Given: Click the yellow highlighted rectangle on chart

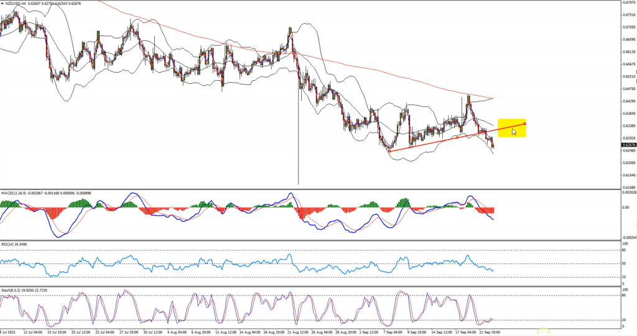Looking at the screenshot, I should pyautogui.click(x=512, y=127).
